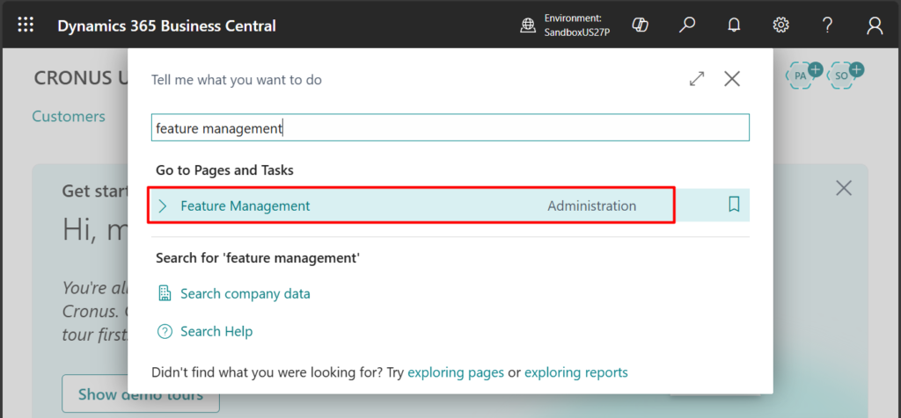Screen dimensions: 901x418
Task: Follow the exploring pages link
Action: [x=456, y=372]
